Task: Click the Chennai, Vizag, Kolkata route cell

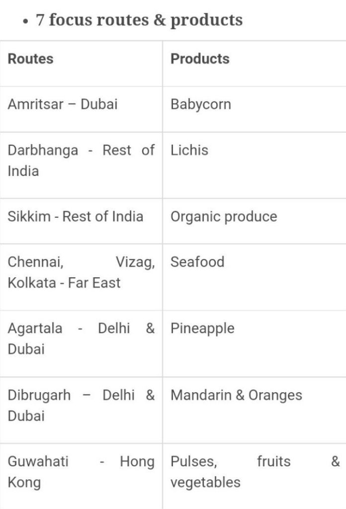Action: [x=81, y=272]
